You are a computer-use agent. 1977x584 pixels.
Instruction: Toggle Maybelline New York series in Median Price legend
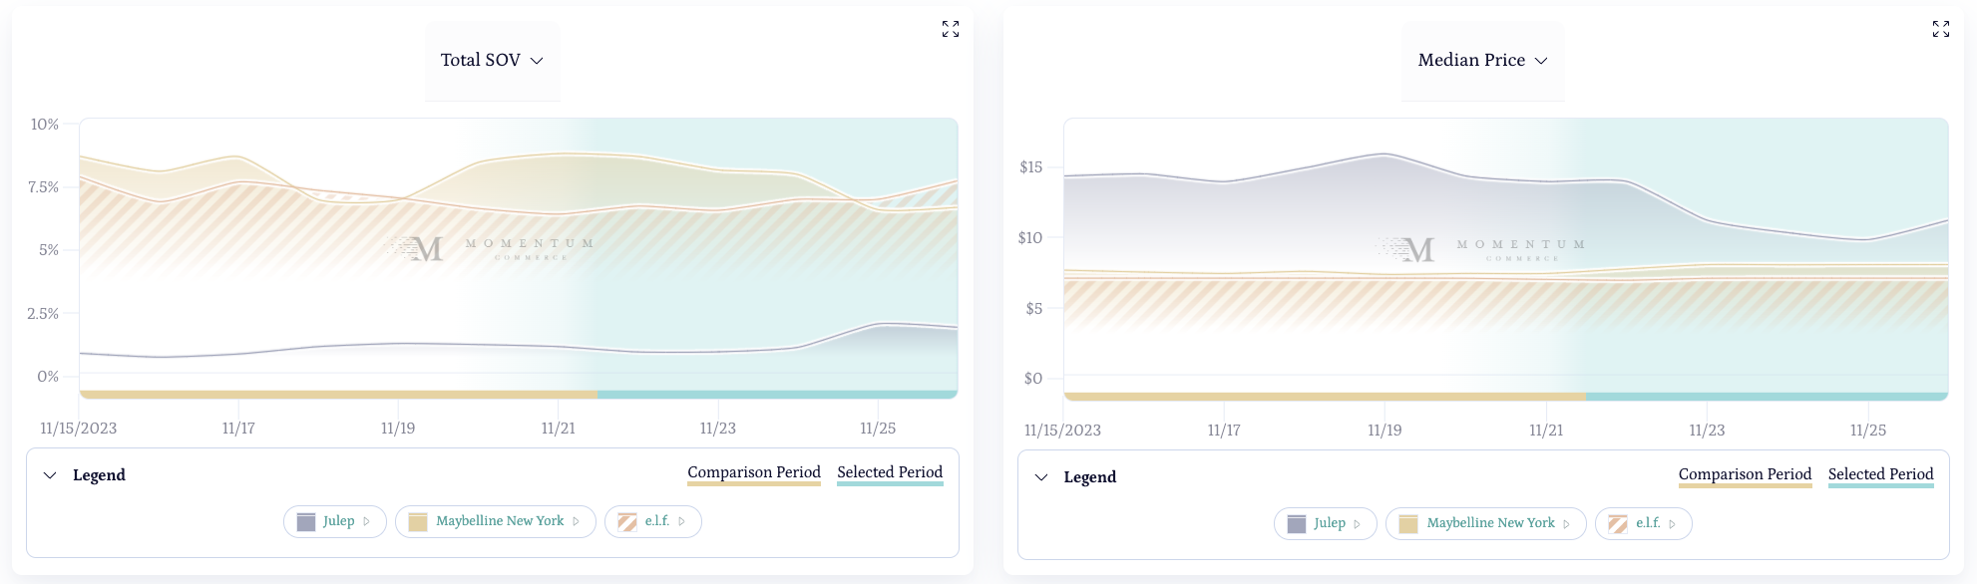click(1490, 523)
